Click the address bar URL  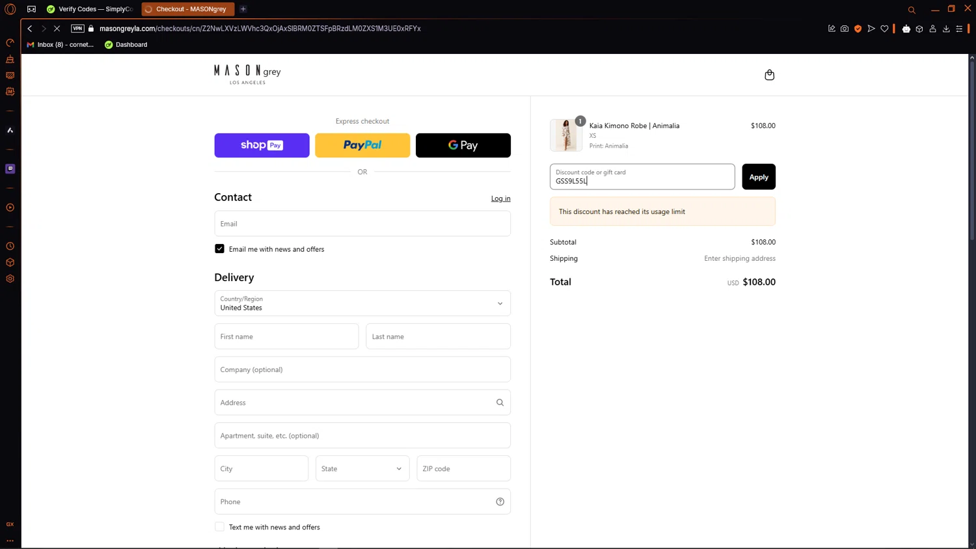coord(260,29)
